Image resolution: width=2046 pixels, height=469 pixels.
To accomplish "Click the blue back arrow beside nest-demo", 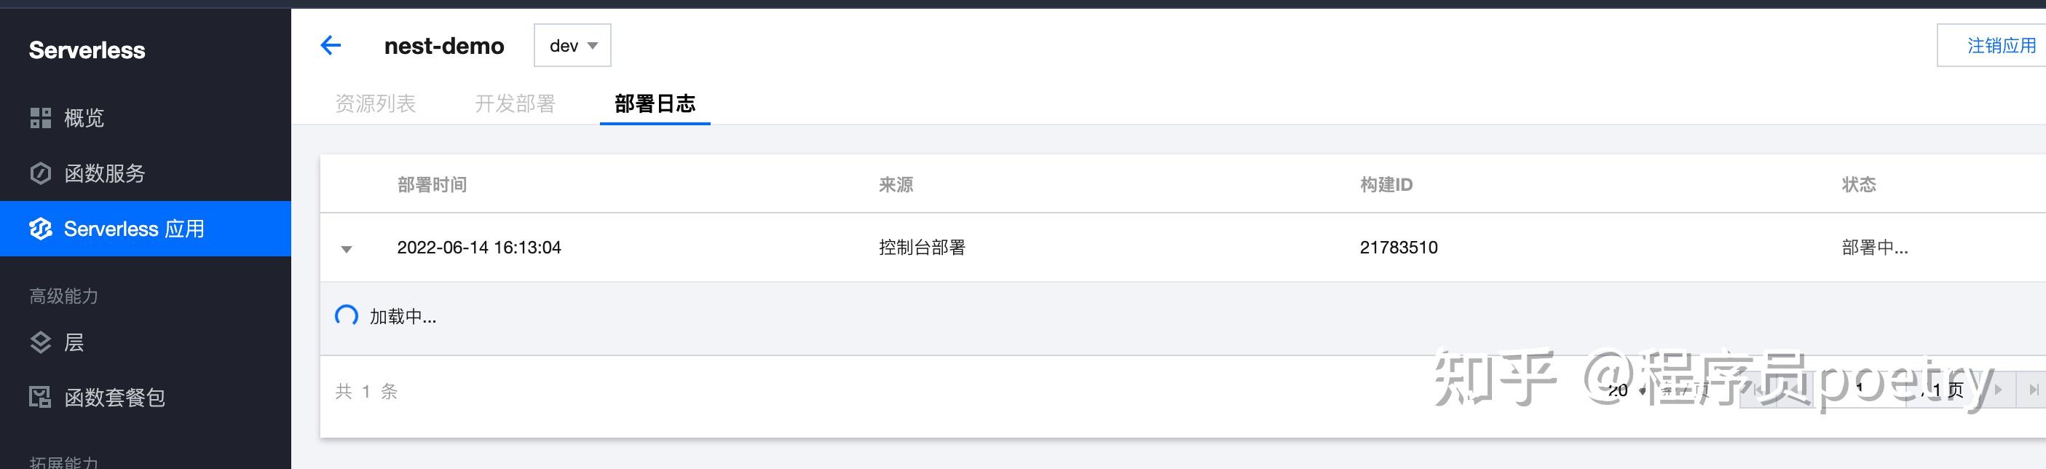I will pyautogui.click(x=331, y=45).
